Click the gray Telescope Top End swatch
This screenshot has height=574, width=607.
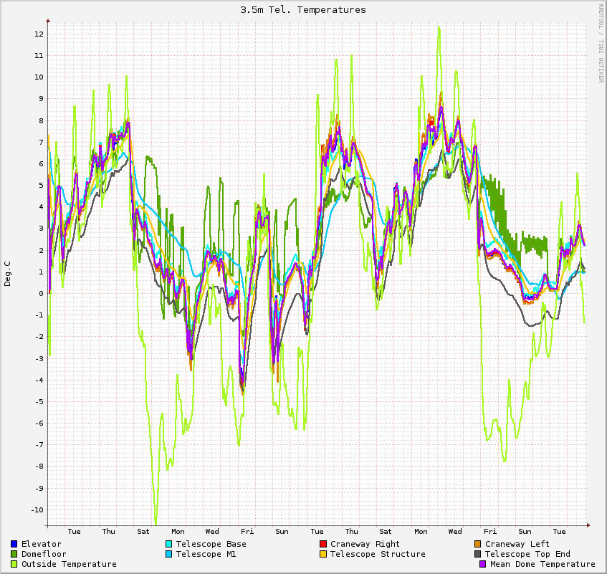click(478, 555)
